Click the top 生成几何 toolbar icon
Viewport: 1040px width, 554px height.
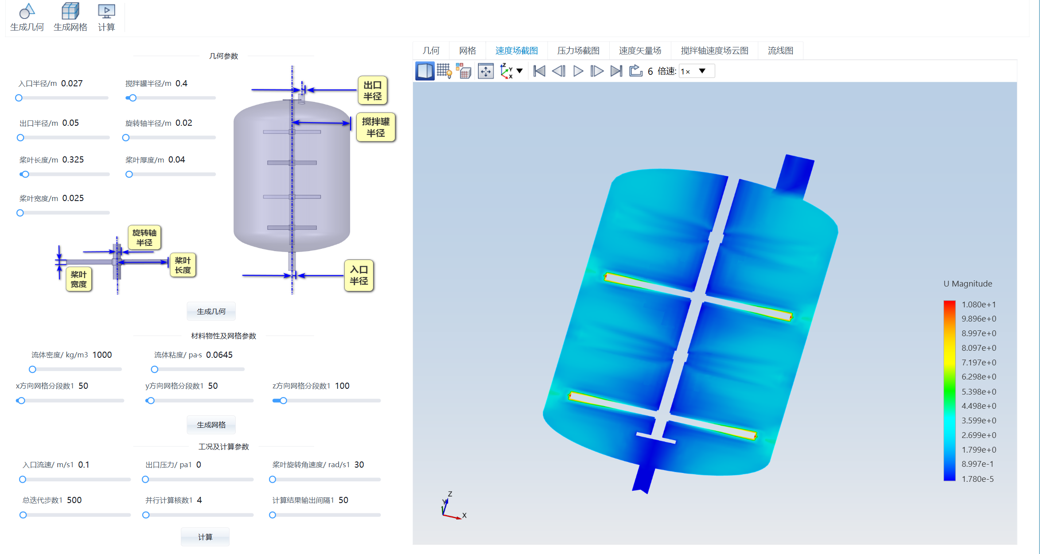(27, 11)
